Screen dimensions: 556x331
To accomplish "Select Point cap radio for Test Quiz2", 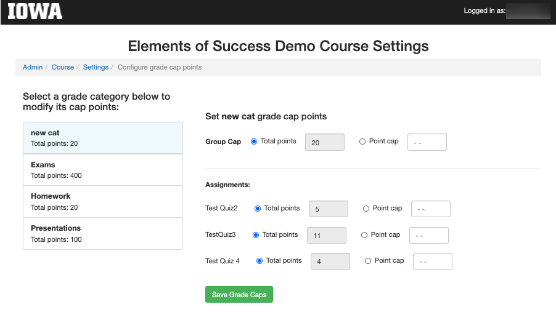I will click(x=366, y=209).
